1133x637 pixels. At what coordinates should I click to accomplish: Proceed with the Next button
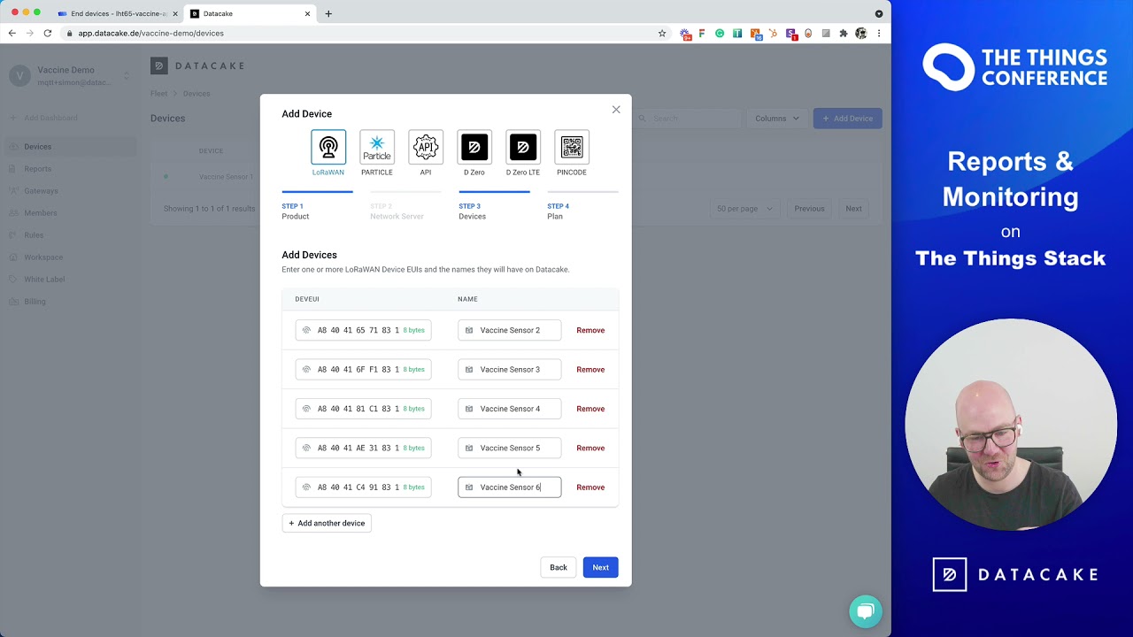coord(600,567)
